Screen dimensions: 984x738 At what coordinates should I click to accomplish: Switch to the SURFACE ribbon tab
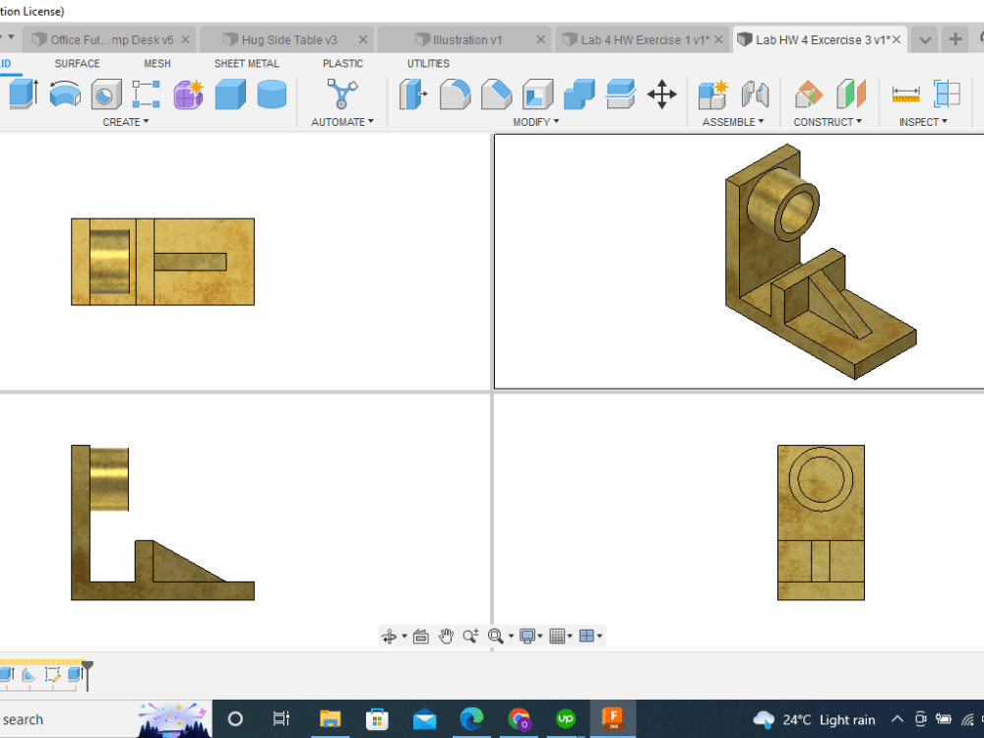pos(77,63)
